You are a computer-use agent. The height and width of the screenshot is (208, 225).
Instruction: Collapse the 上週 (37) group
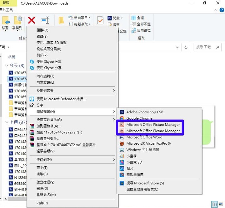tap(7, 122)
